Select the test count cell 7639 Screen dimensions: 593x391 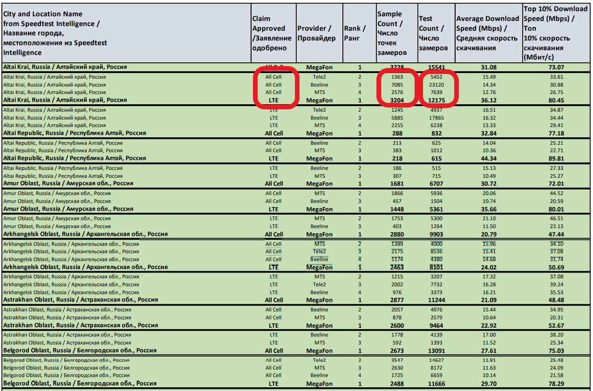pos(436,92)
